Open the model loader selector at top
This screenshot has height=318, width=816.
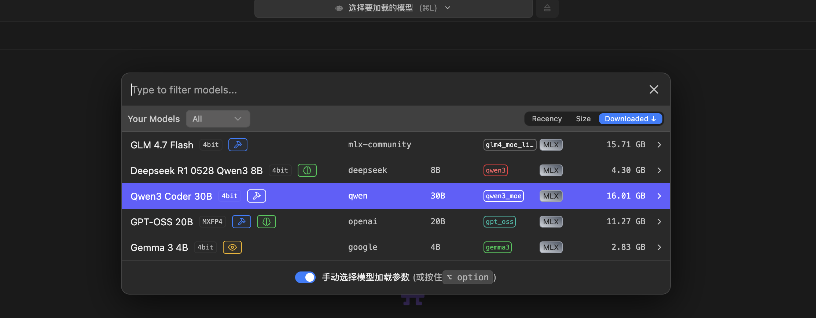tap(393, 8)
